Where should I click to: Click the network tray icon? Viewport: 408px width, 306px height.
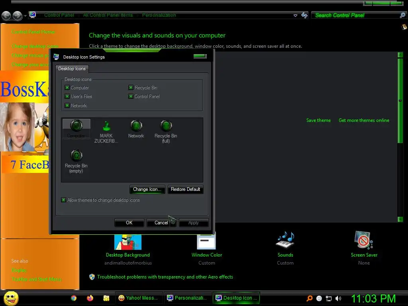(x=329, y=298)
